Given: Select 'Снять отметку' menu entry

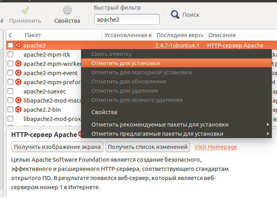Looking at the screenshot, I should pyautogui.click(x=176, y=54).
